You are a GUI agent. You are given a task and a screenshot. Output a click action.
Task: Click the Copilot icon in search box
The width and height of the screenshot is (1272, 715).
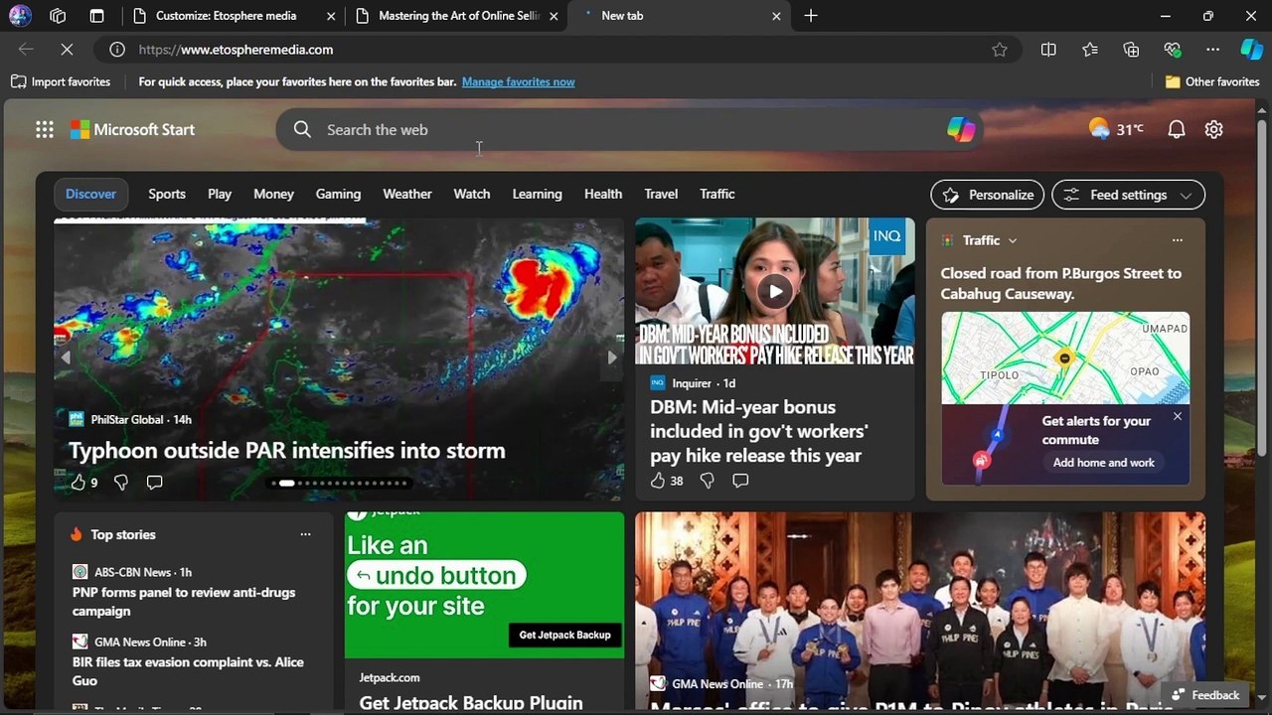[x=961, y=129]
